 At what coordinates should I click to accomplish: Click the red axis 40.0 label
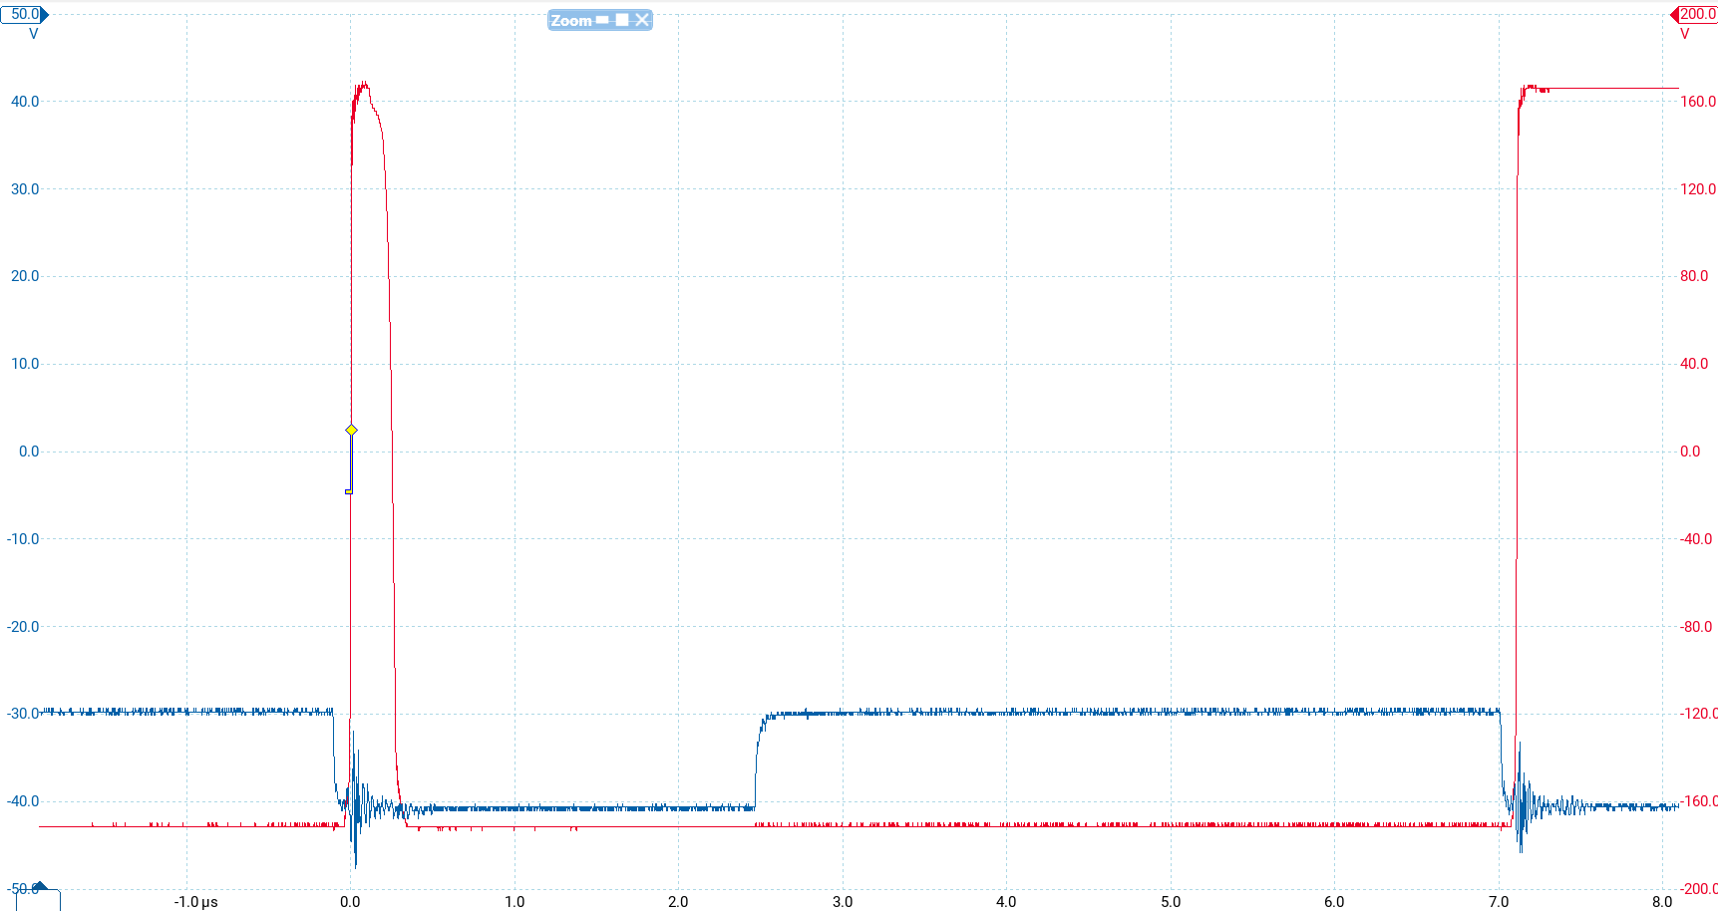1694,364
